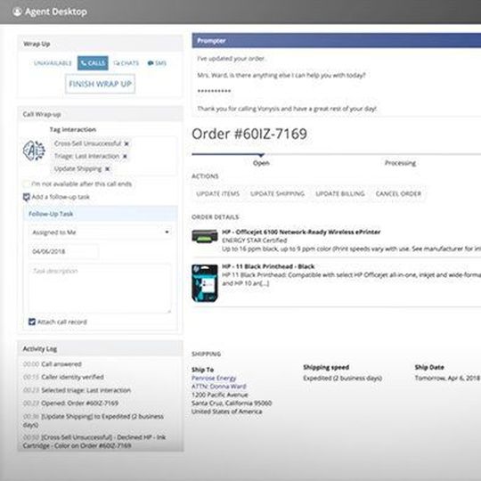Click the AI brain icon
Screen dimensions: 481x481
pos(34,151)
